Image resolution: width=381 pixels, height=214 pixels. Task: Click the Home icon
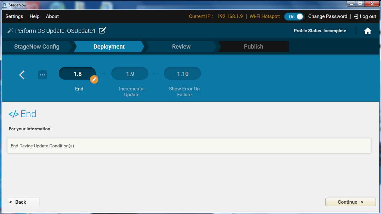click(x=367, y=31)
